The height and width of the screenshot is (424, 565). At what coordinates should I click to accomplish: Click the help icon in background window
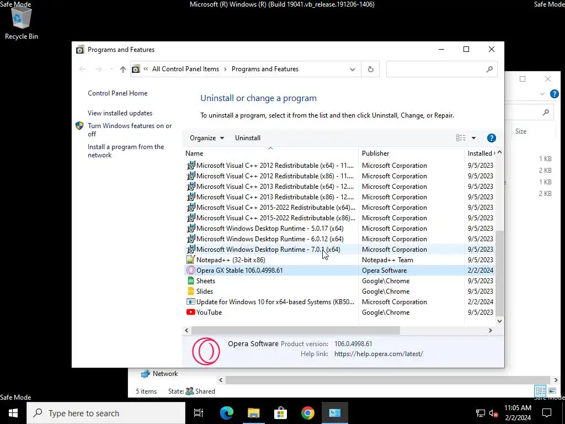click(x=554, y=94)
